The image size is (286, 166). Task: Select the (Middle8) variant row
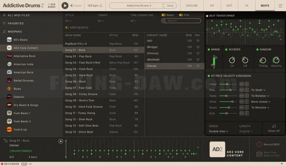[x=174, y=60]
